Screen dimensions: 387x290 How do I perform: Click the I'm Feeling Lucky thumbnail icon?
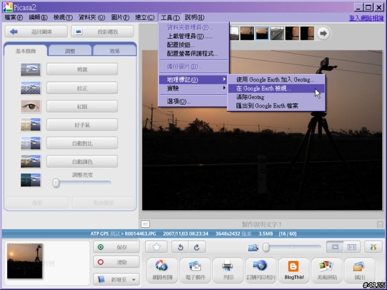30,125
